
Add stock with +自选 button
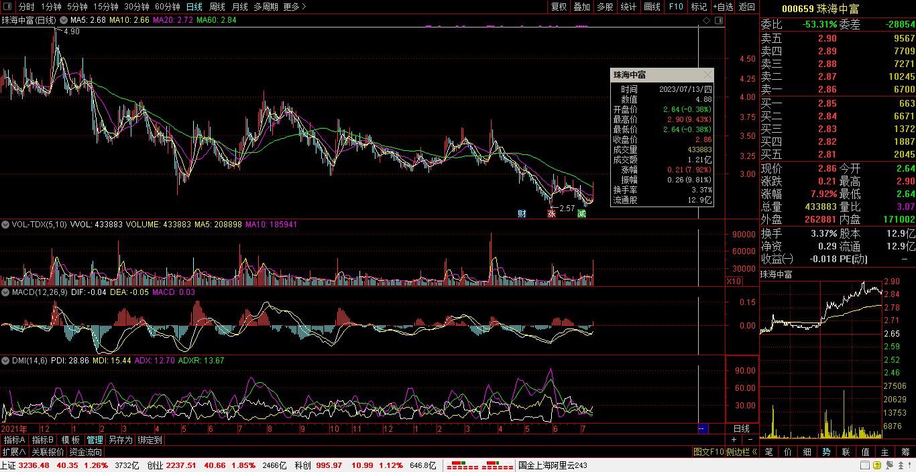pos(723,7)
